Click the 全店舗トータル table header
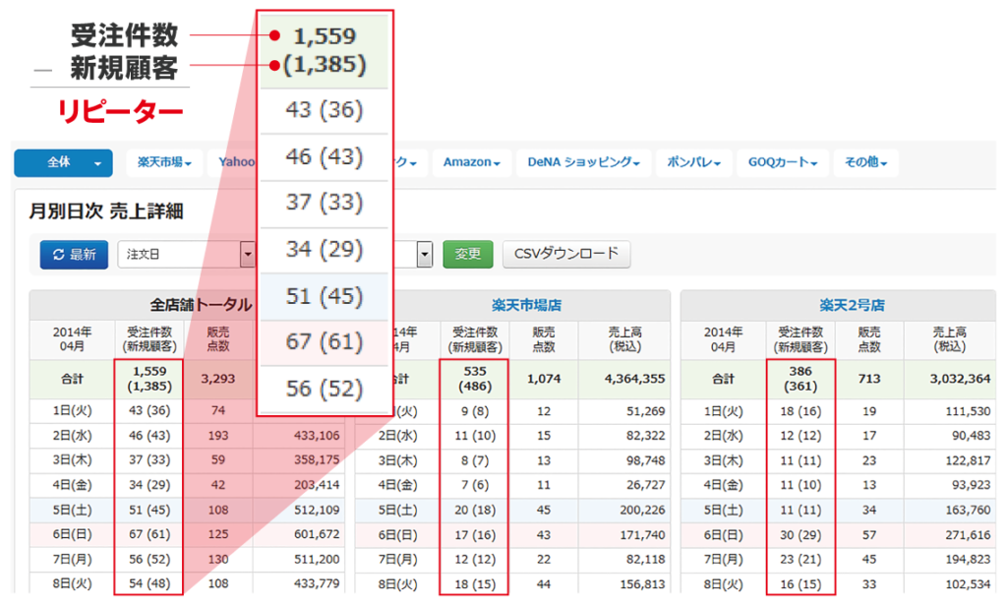The height and width of the screenshot is (606, 1007). [x=201, y=305]
